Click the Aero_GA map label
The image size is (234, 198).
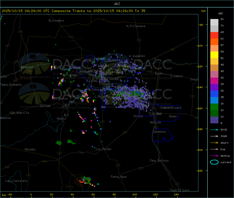click(155, 122)
